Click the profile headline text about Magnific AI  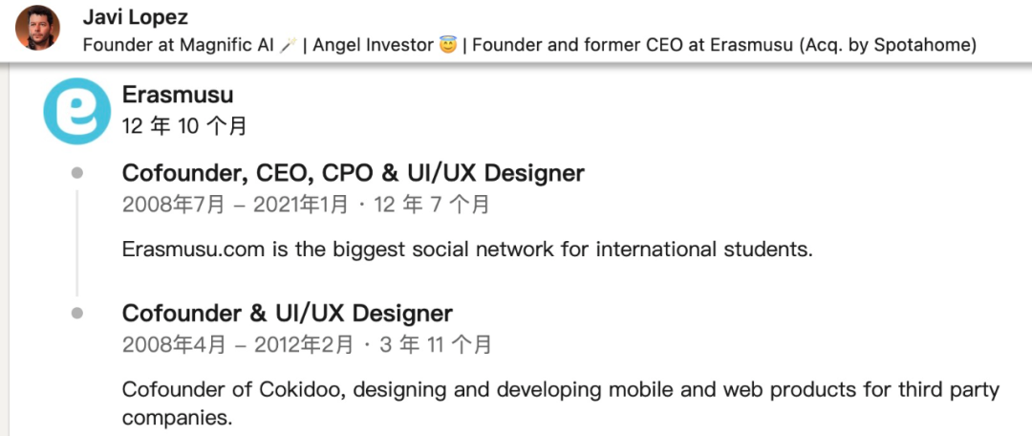point(529,46)
